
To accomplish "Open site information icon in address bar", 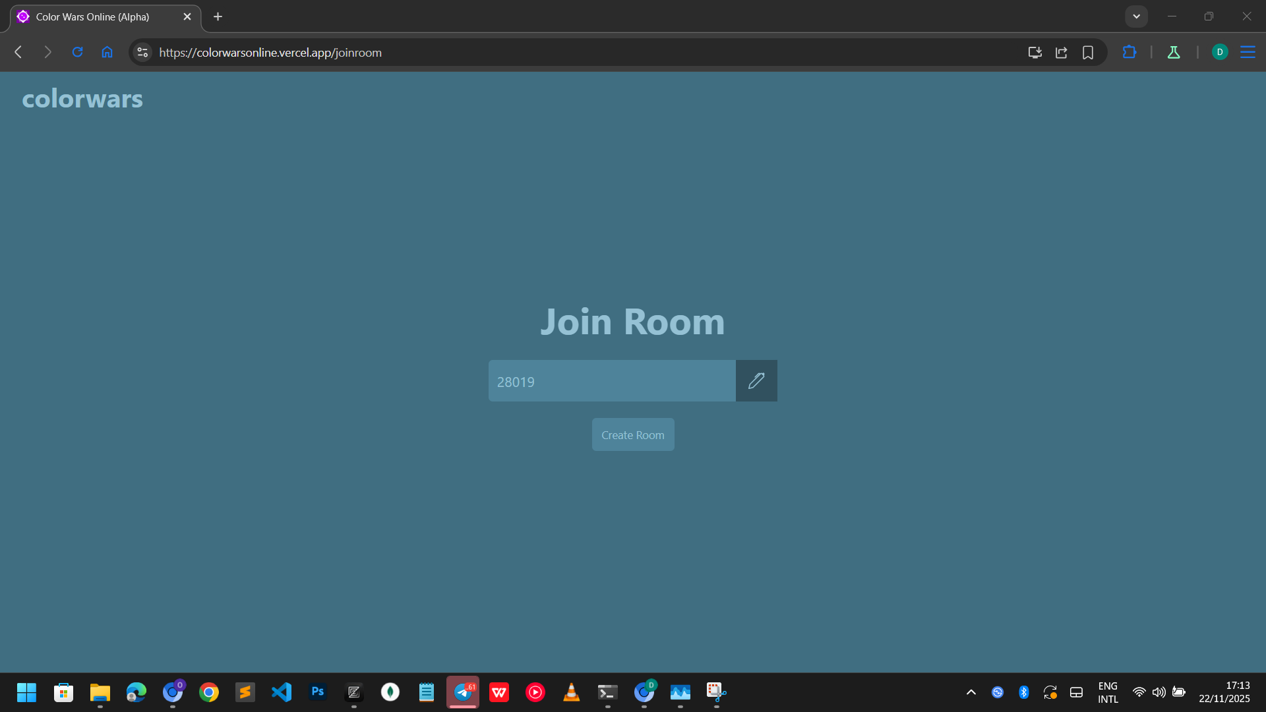I will point(142,52).
